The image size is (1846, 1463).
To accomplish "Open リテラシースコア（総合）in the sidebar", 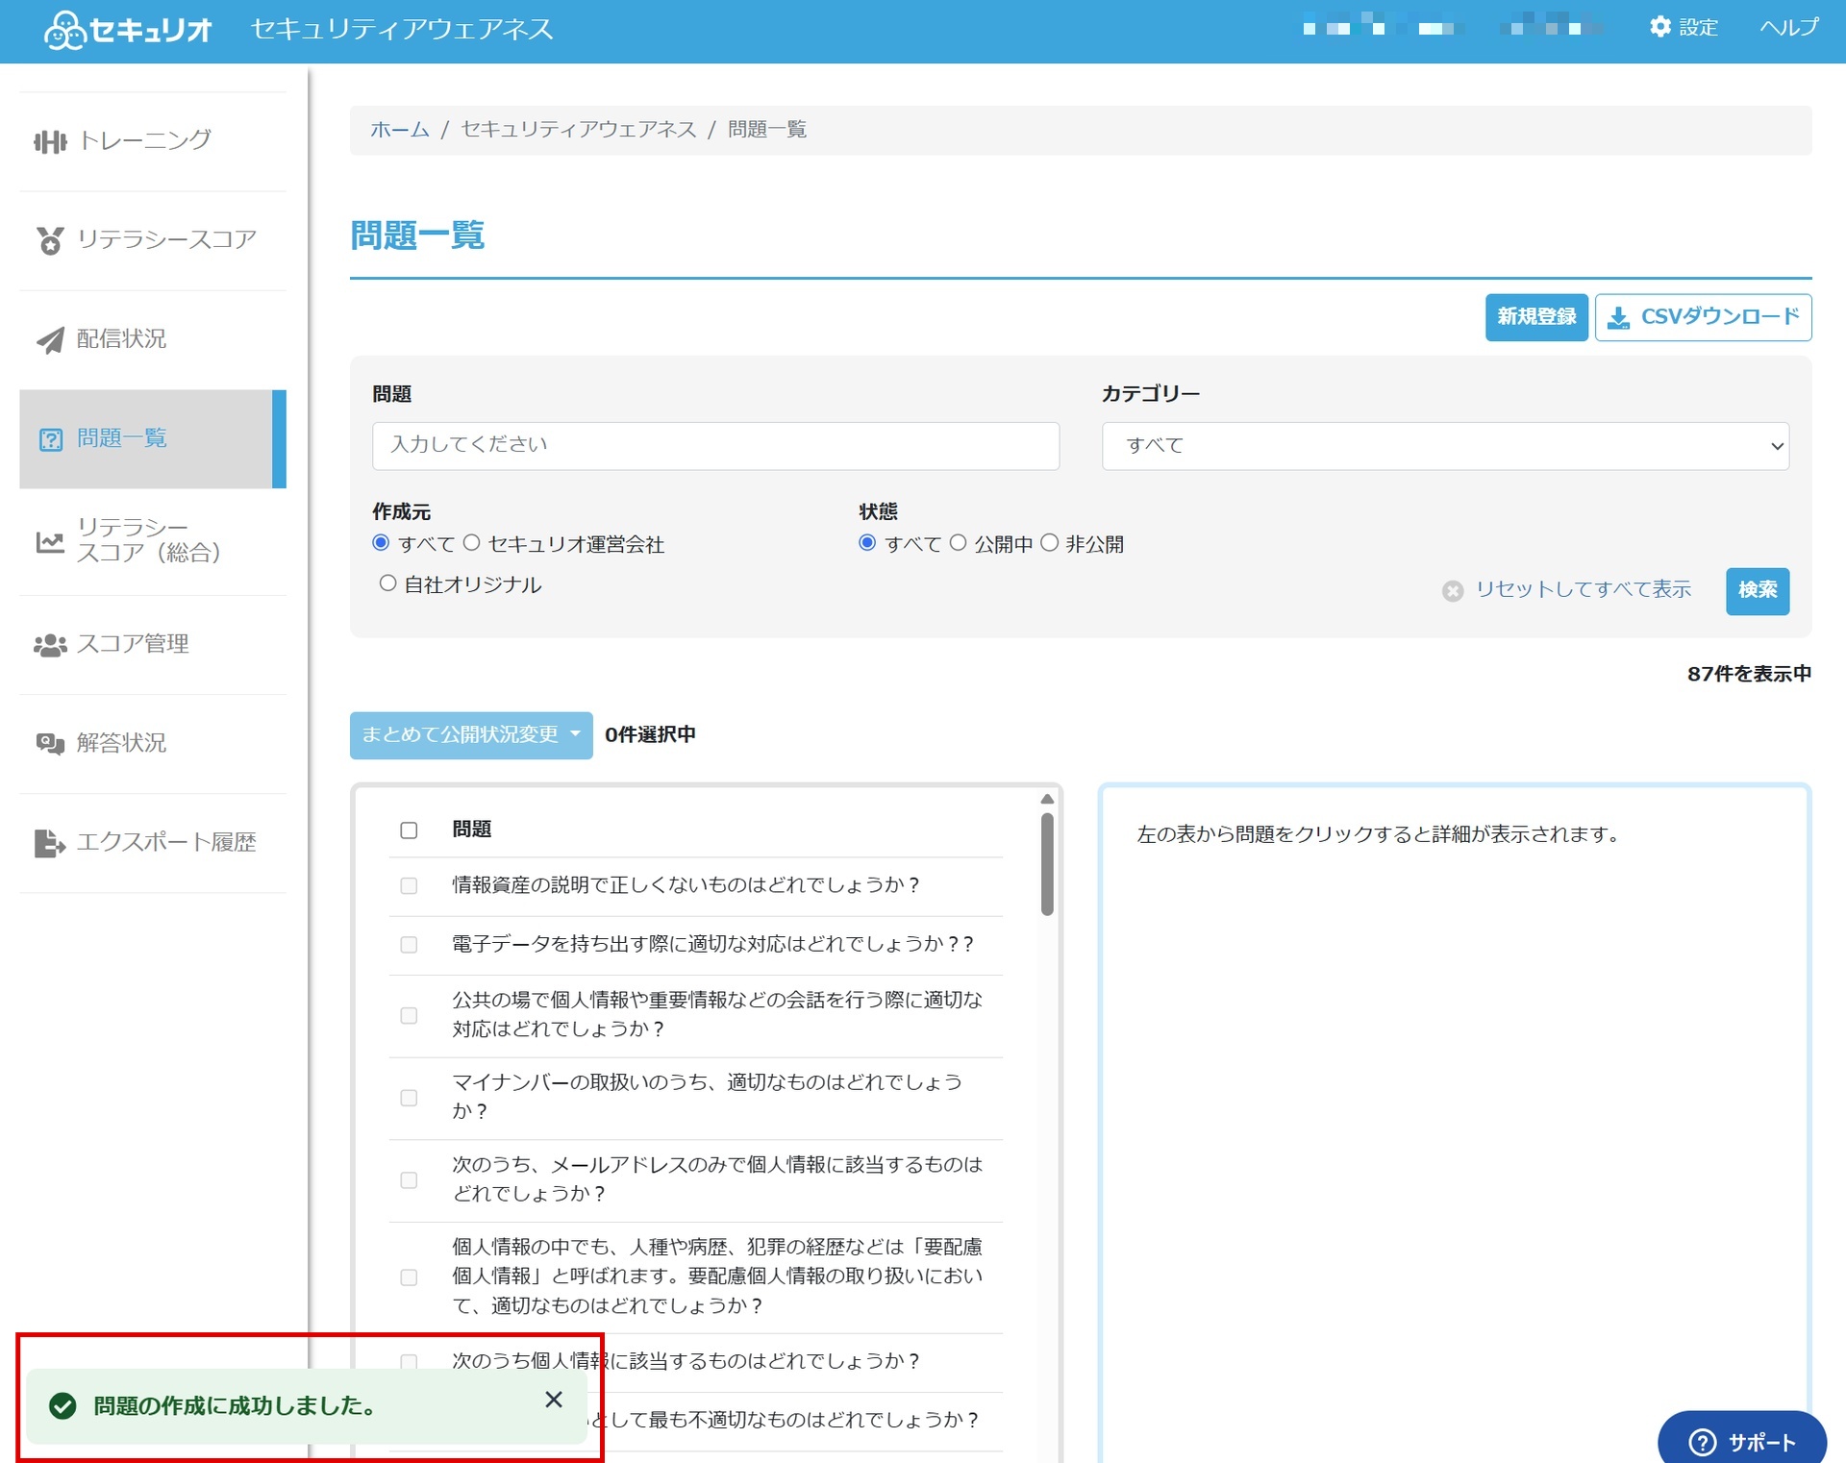I will click(x=153, y=541).
